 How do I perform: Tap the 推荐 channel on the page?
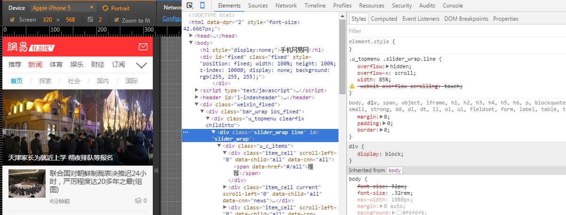[x=15, y=65]
